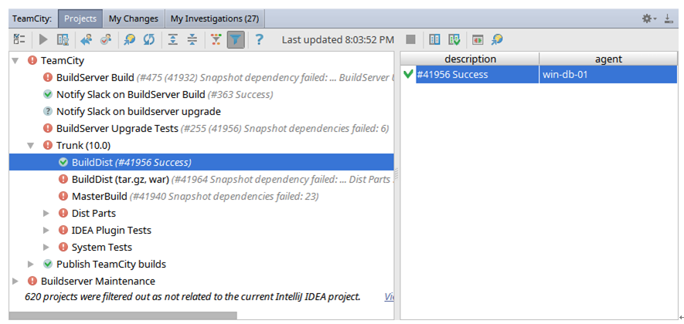The image size is (684, 324).
Task: Click the yellow-blue magnifier before Refresh
Action: pyautogui.click(x=130, y=39)
